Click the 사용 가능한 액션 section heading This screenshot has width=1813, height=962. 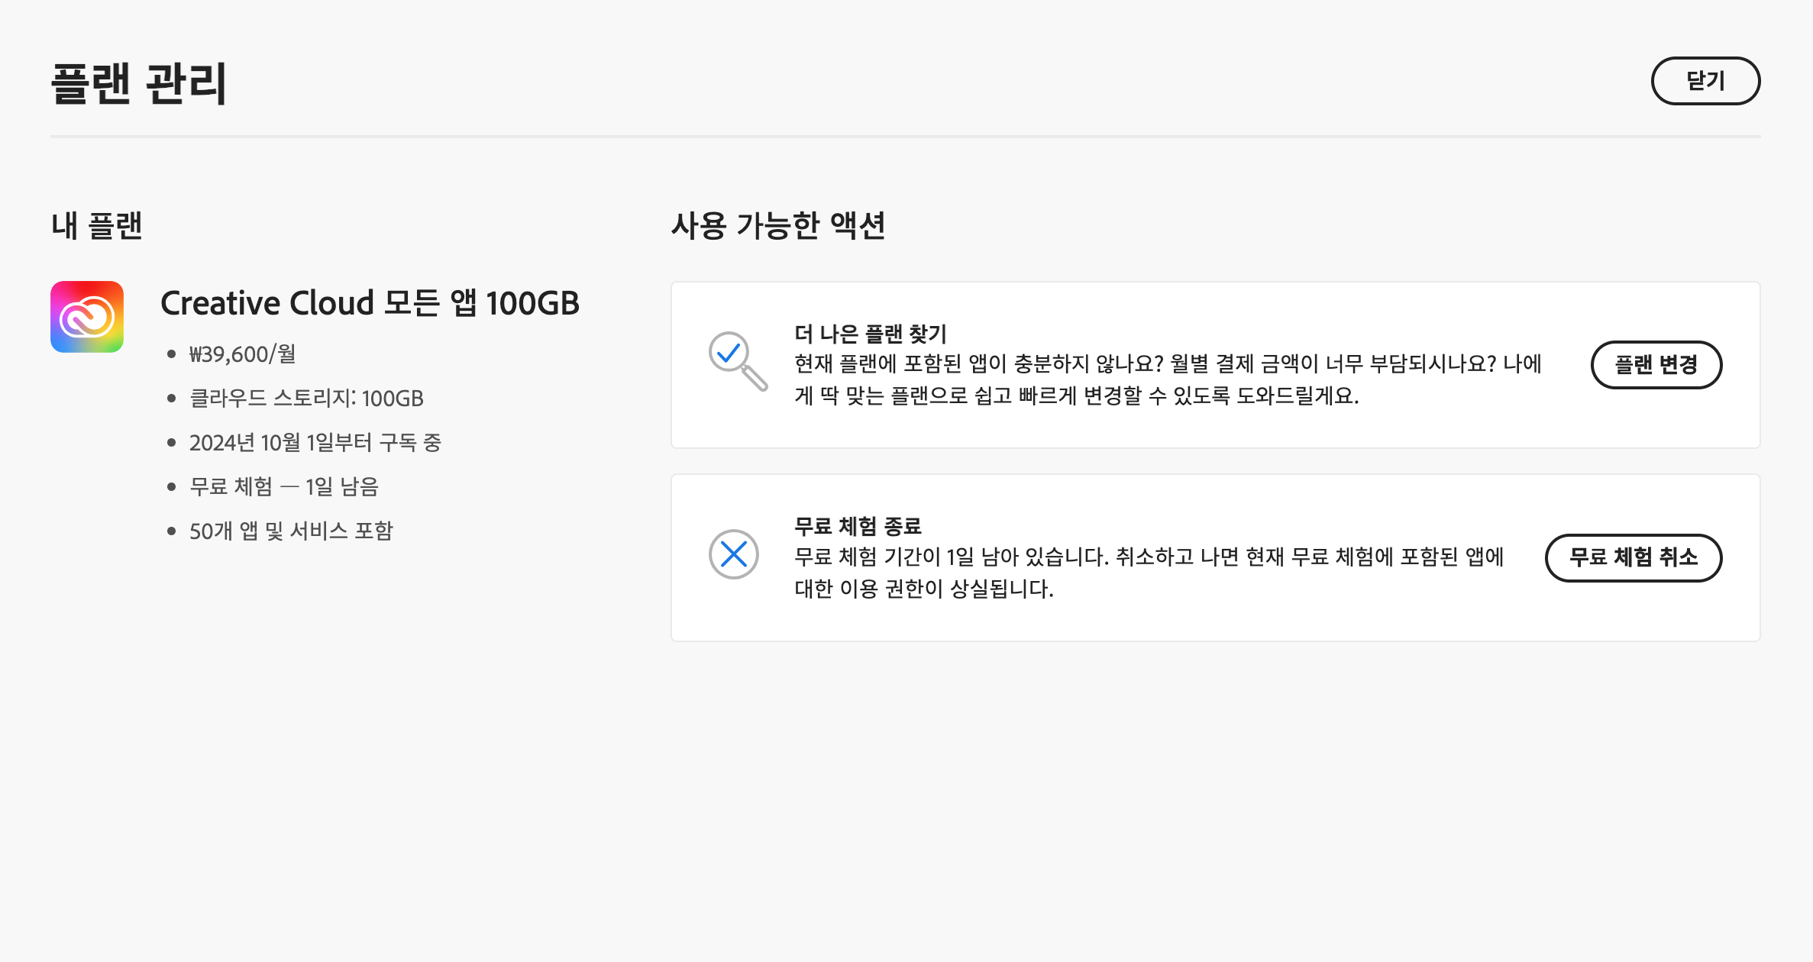(x=777, y=226)
